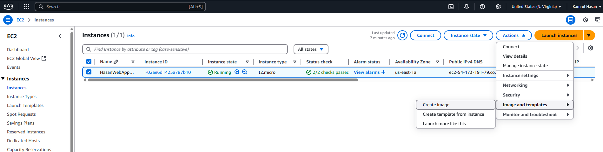Click the t2.micro instance type cell
This screenshot has width=603, height=152.
(267, 72)
